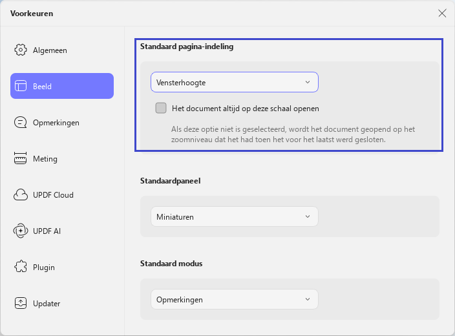The image size is (455, 336).
Task: Expand the Miniaturen default panel dropdown
Action: (235, 216)
